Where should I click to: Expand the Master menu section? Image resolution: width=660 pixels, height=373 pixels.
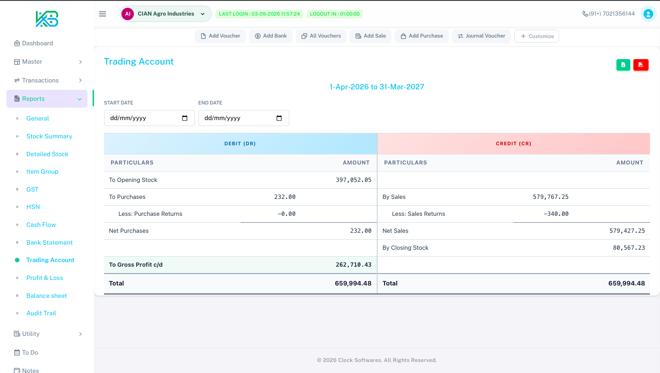click(48, 62)
